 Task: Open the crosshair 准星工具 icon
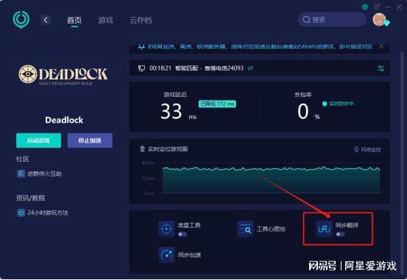point(166,229)
